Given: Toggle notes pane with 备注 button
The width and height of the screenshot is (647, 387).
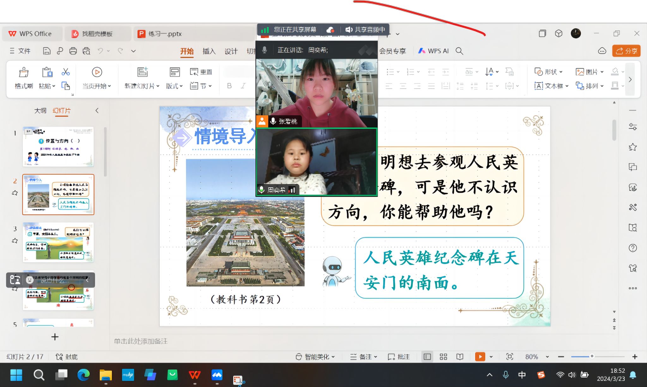Looking at the screenshot, I should (363, 357).
